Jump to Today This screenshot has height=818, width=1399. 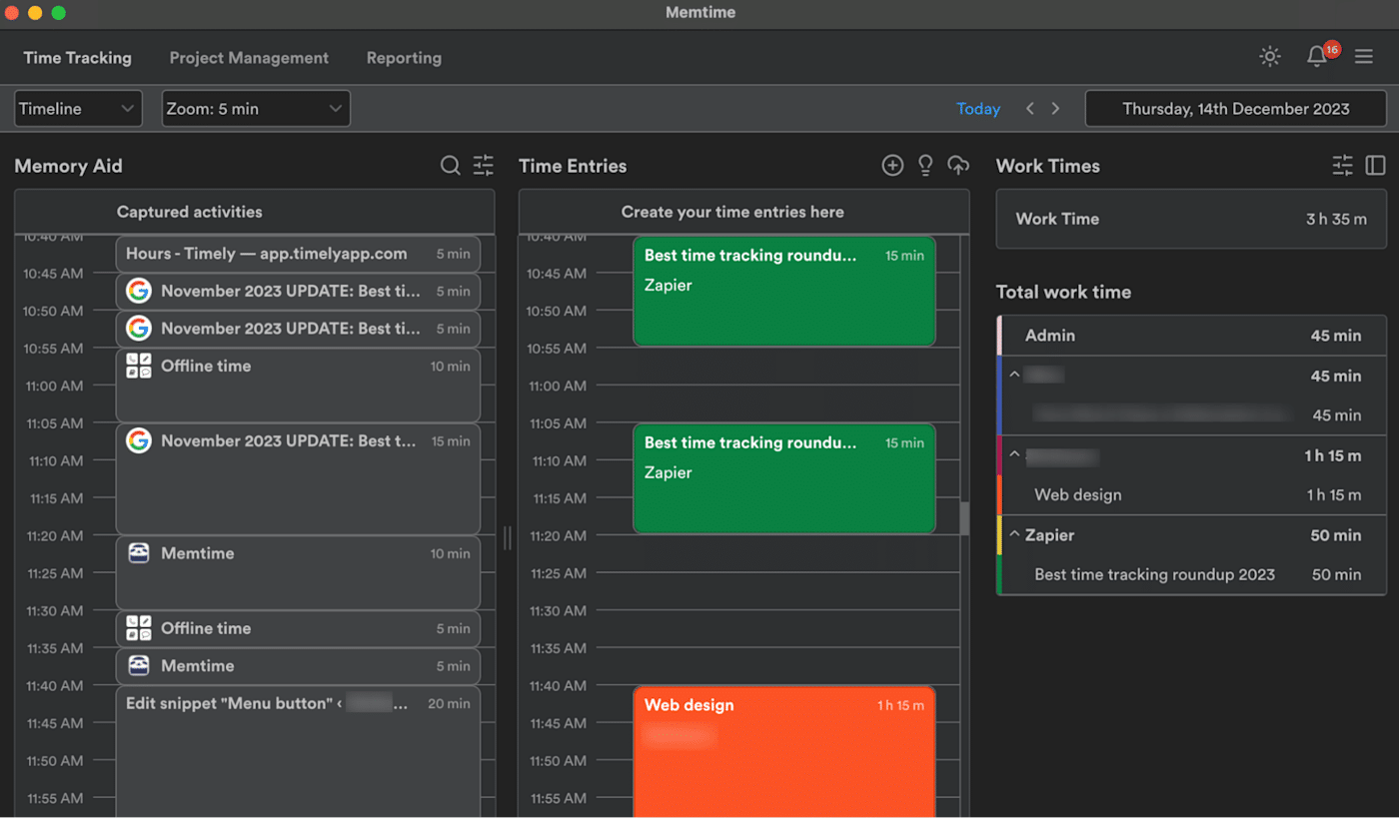tap(978, 109)
